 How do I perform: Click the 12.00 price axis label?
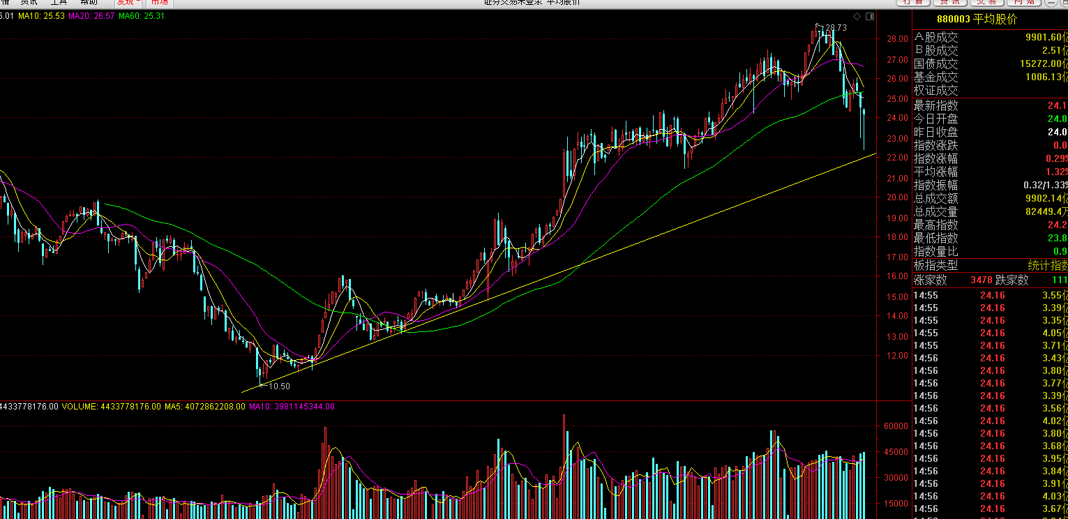click(897, 356)
